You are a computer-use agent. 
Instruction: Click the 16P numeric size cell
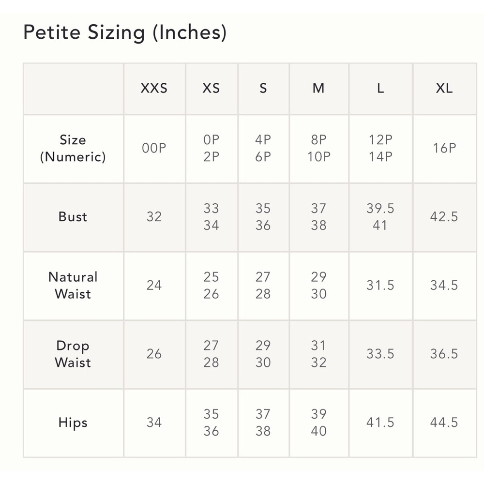(444, 148)
